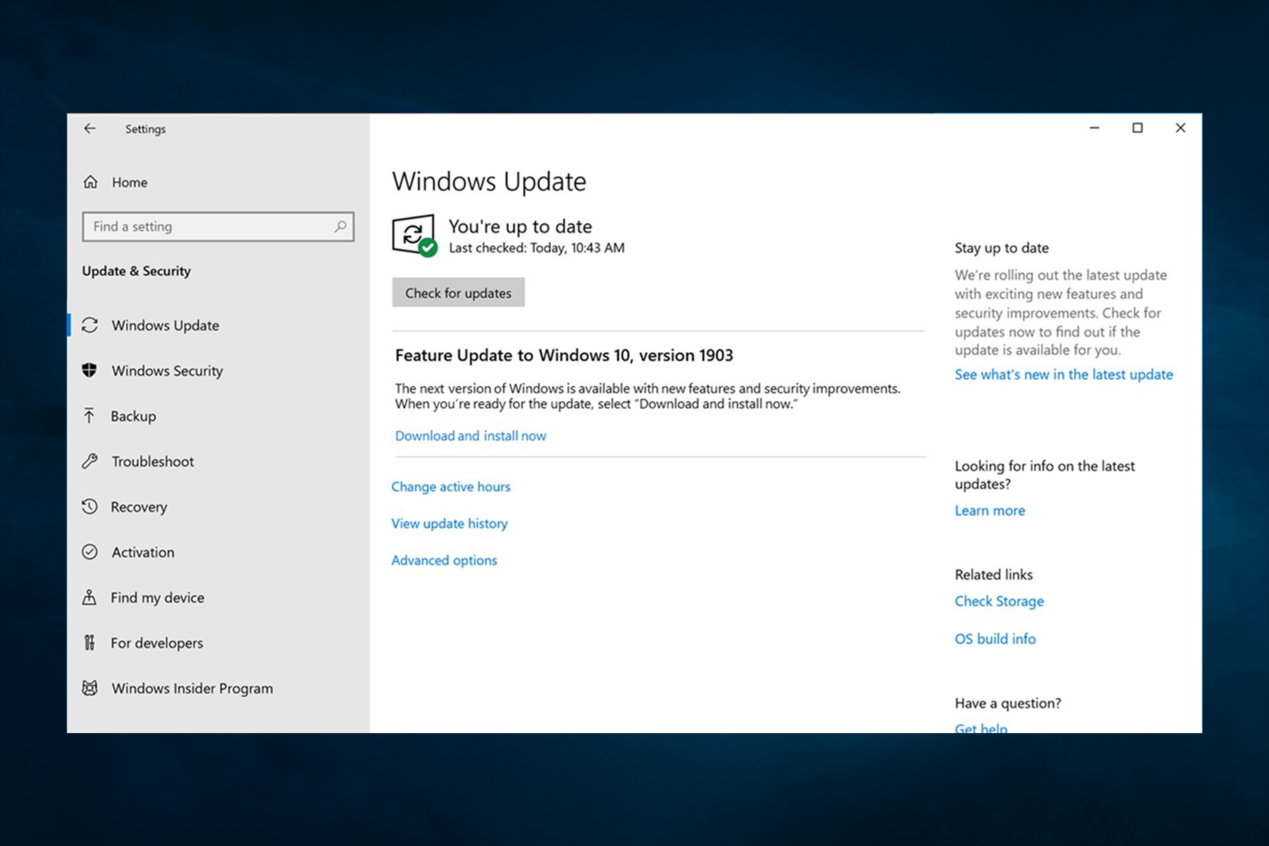Close the Settings window

[x=1180, y=128]
